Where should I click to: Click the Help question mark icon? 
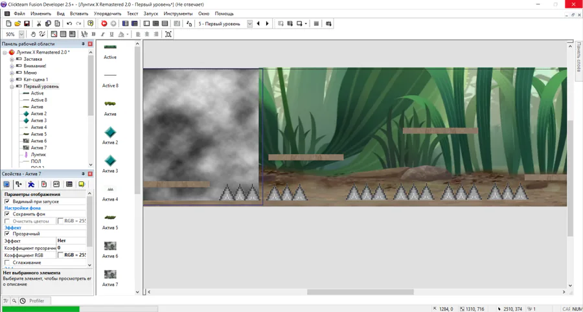91,24
